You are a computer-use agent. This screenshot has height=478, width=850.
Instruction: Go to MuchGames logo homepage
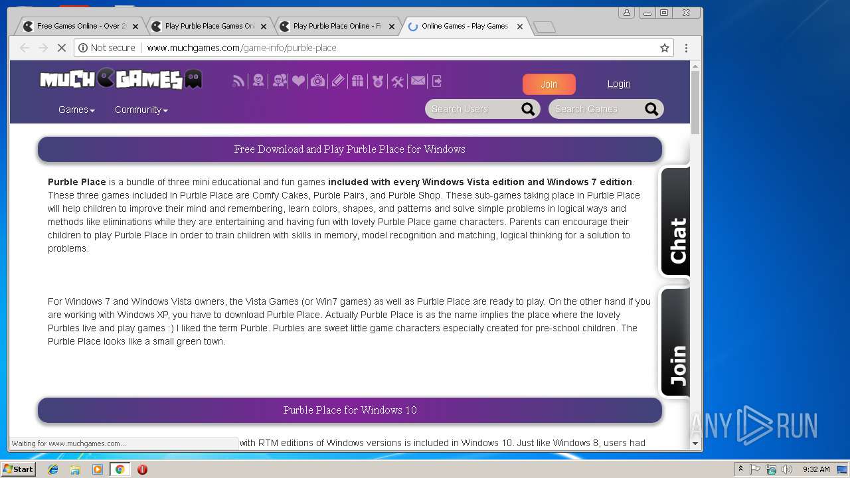121,80
